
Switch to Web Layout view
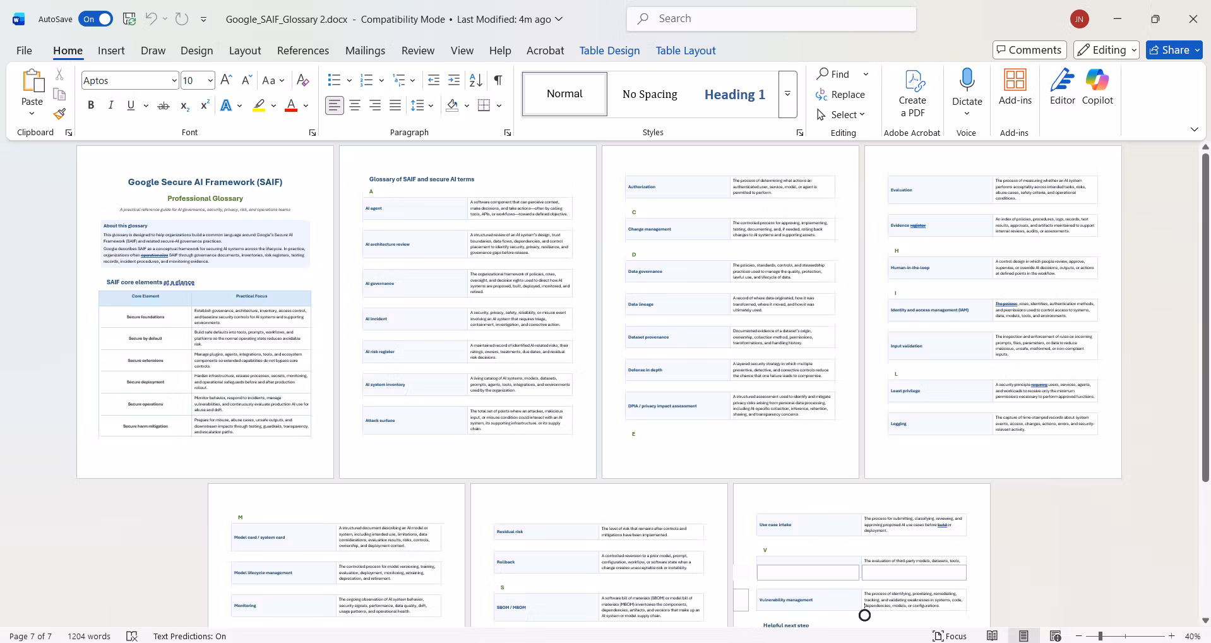click(x=1055, y=636)
